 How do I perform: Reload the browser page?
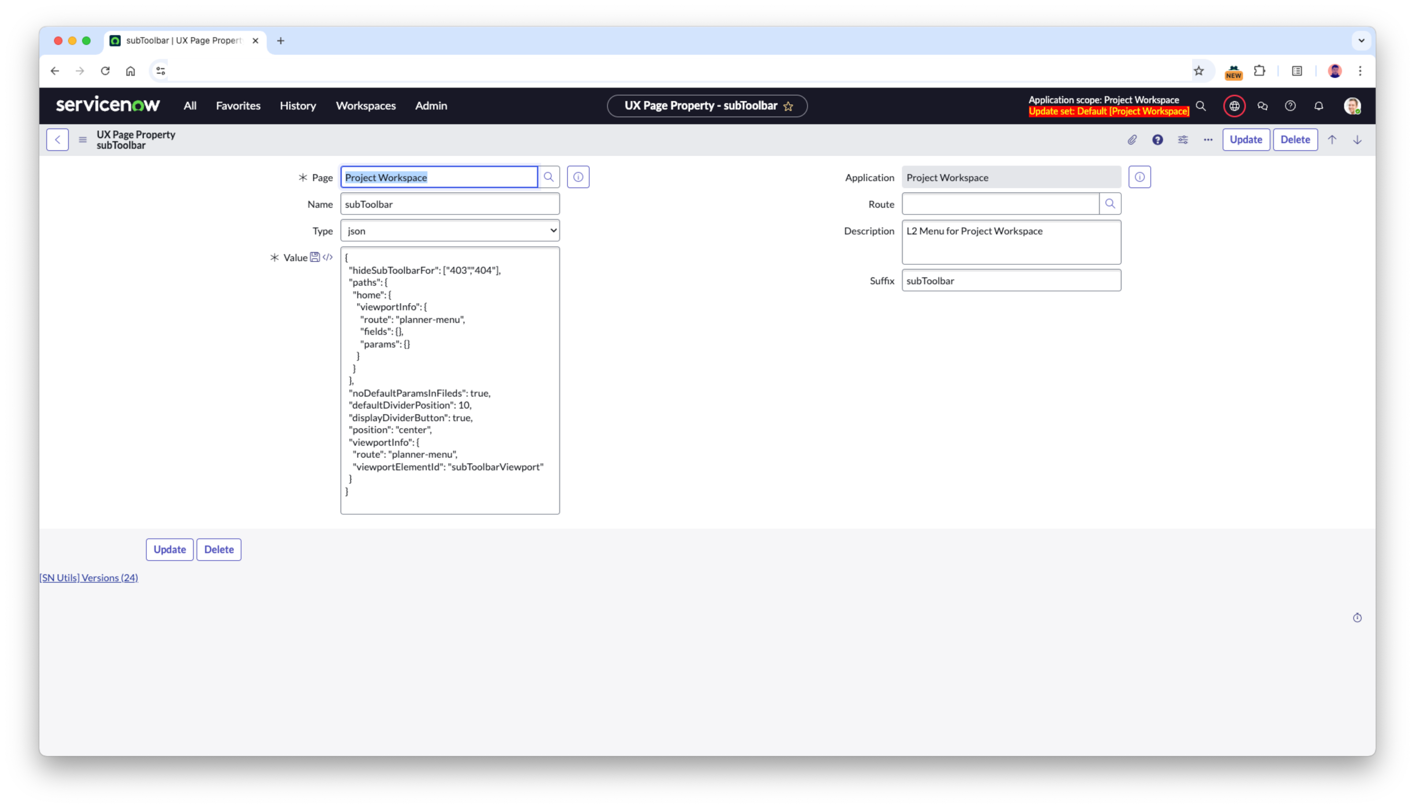click(x=105, y=71)
